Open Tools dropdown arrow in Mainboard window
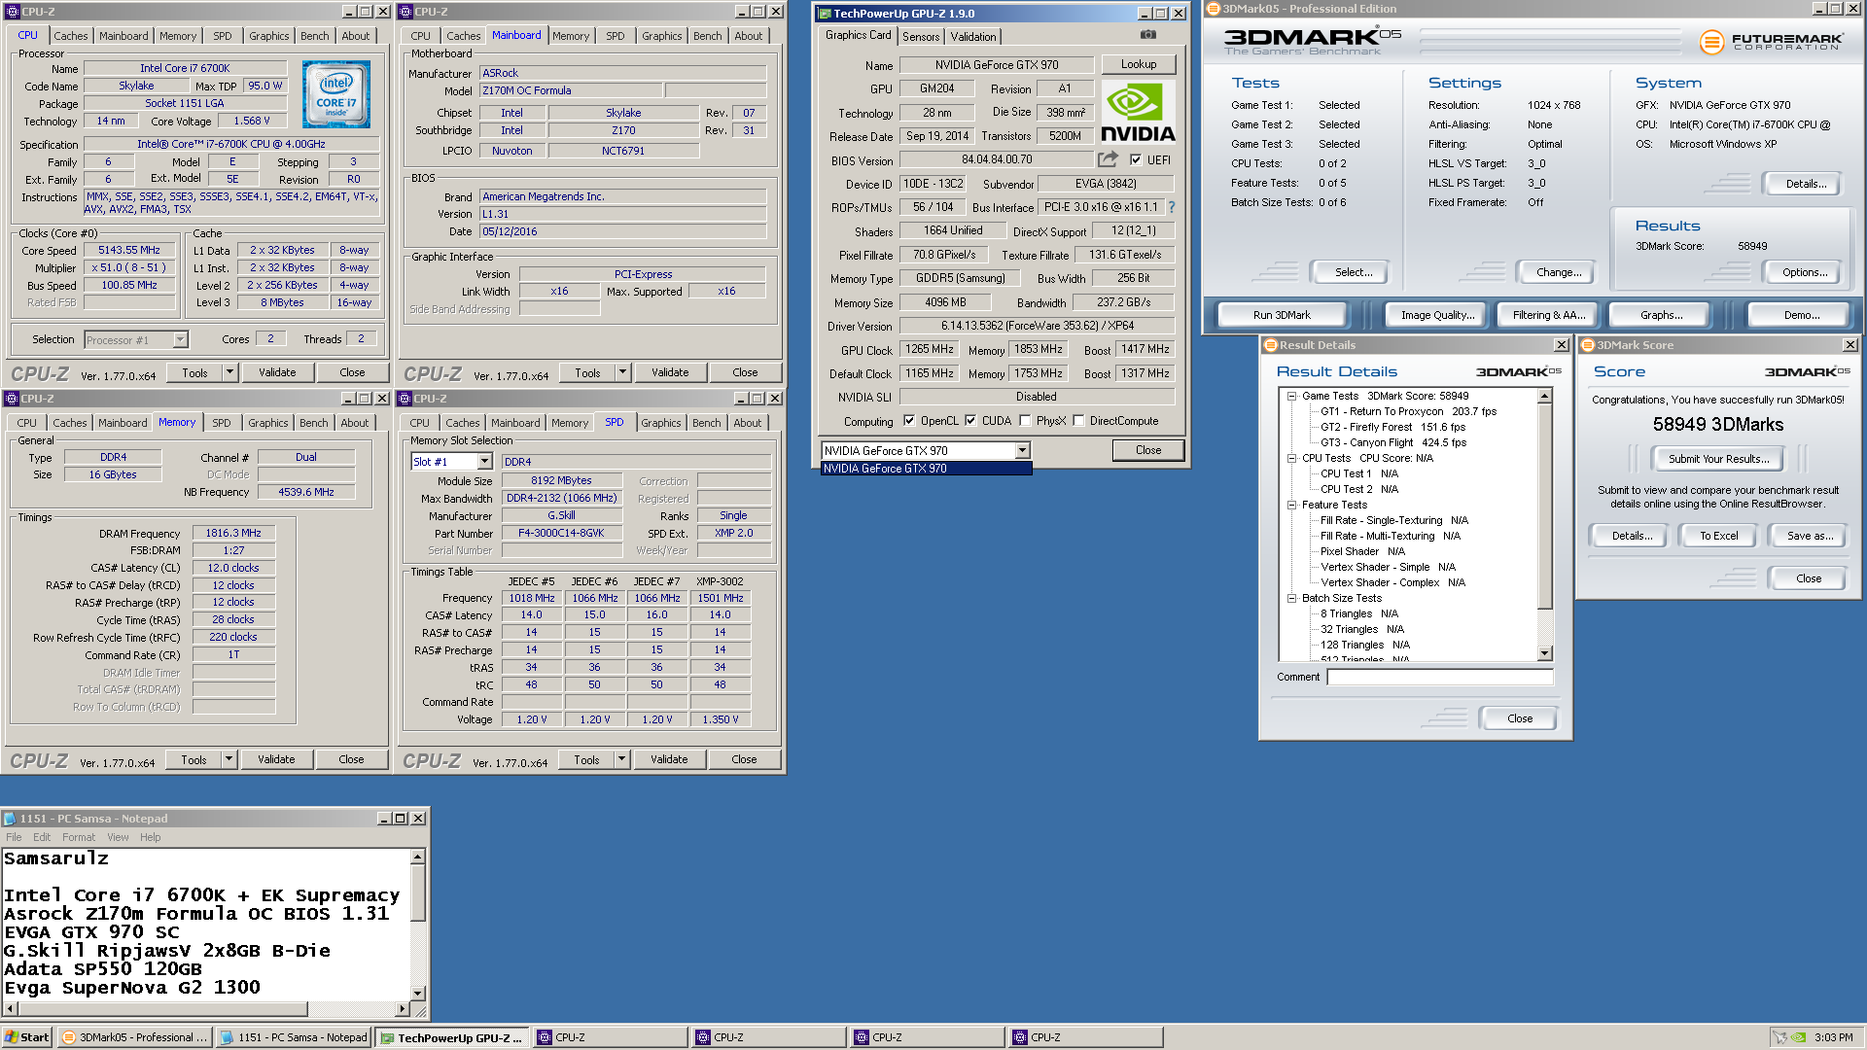 pyautogui.click(x=622, y=372)
